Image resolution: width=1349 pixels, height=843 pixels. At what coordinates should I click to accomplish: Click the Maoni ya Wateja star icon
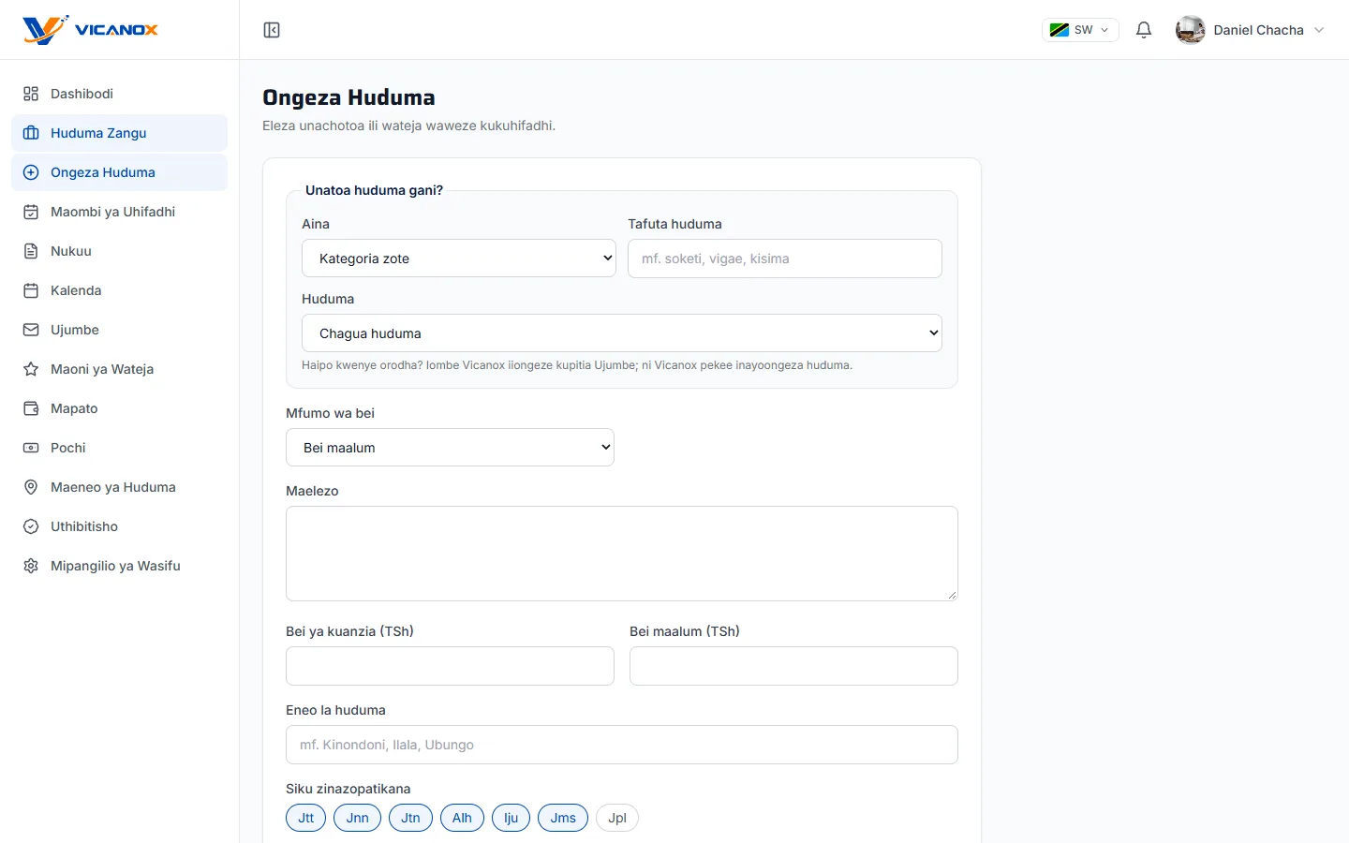click(31, 369)
